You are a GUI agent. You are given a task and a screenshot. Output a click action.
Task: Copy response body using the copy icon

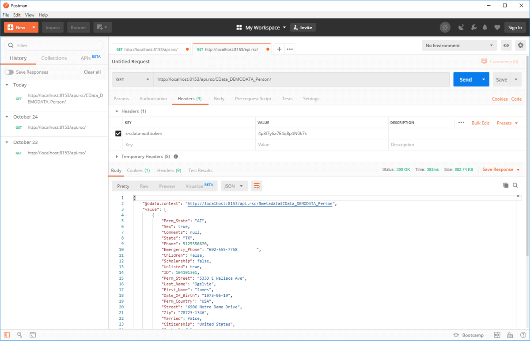(506, 186)
